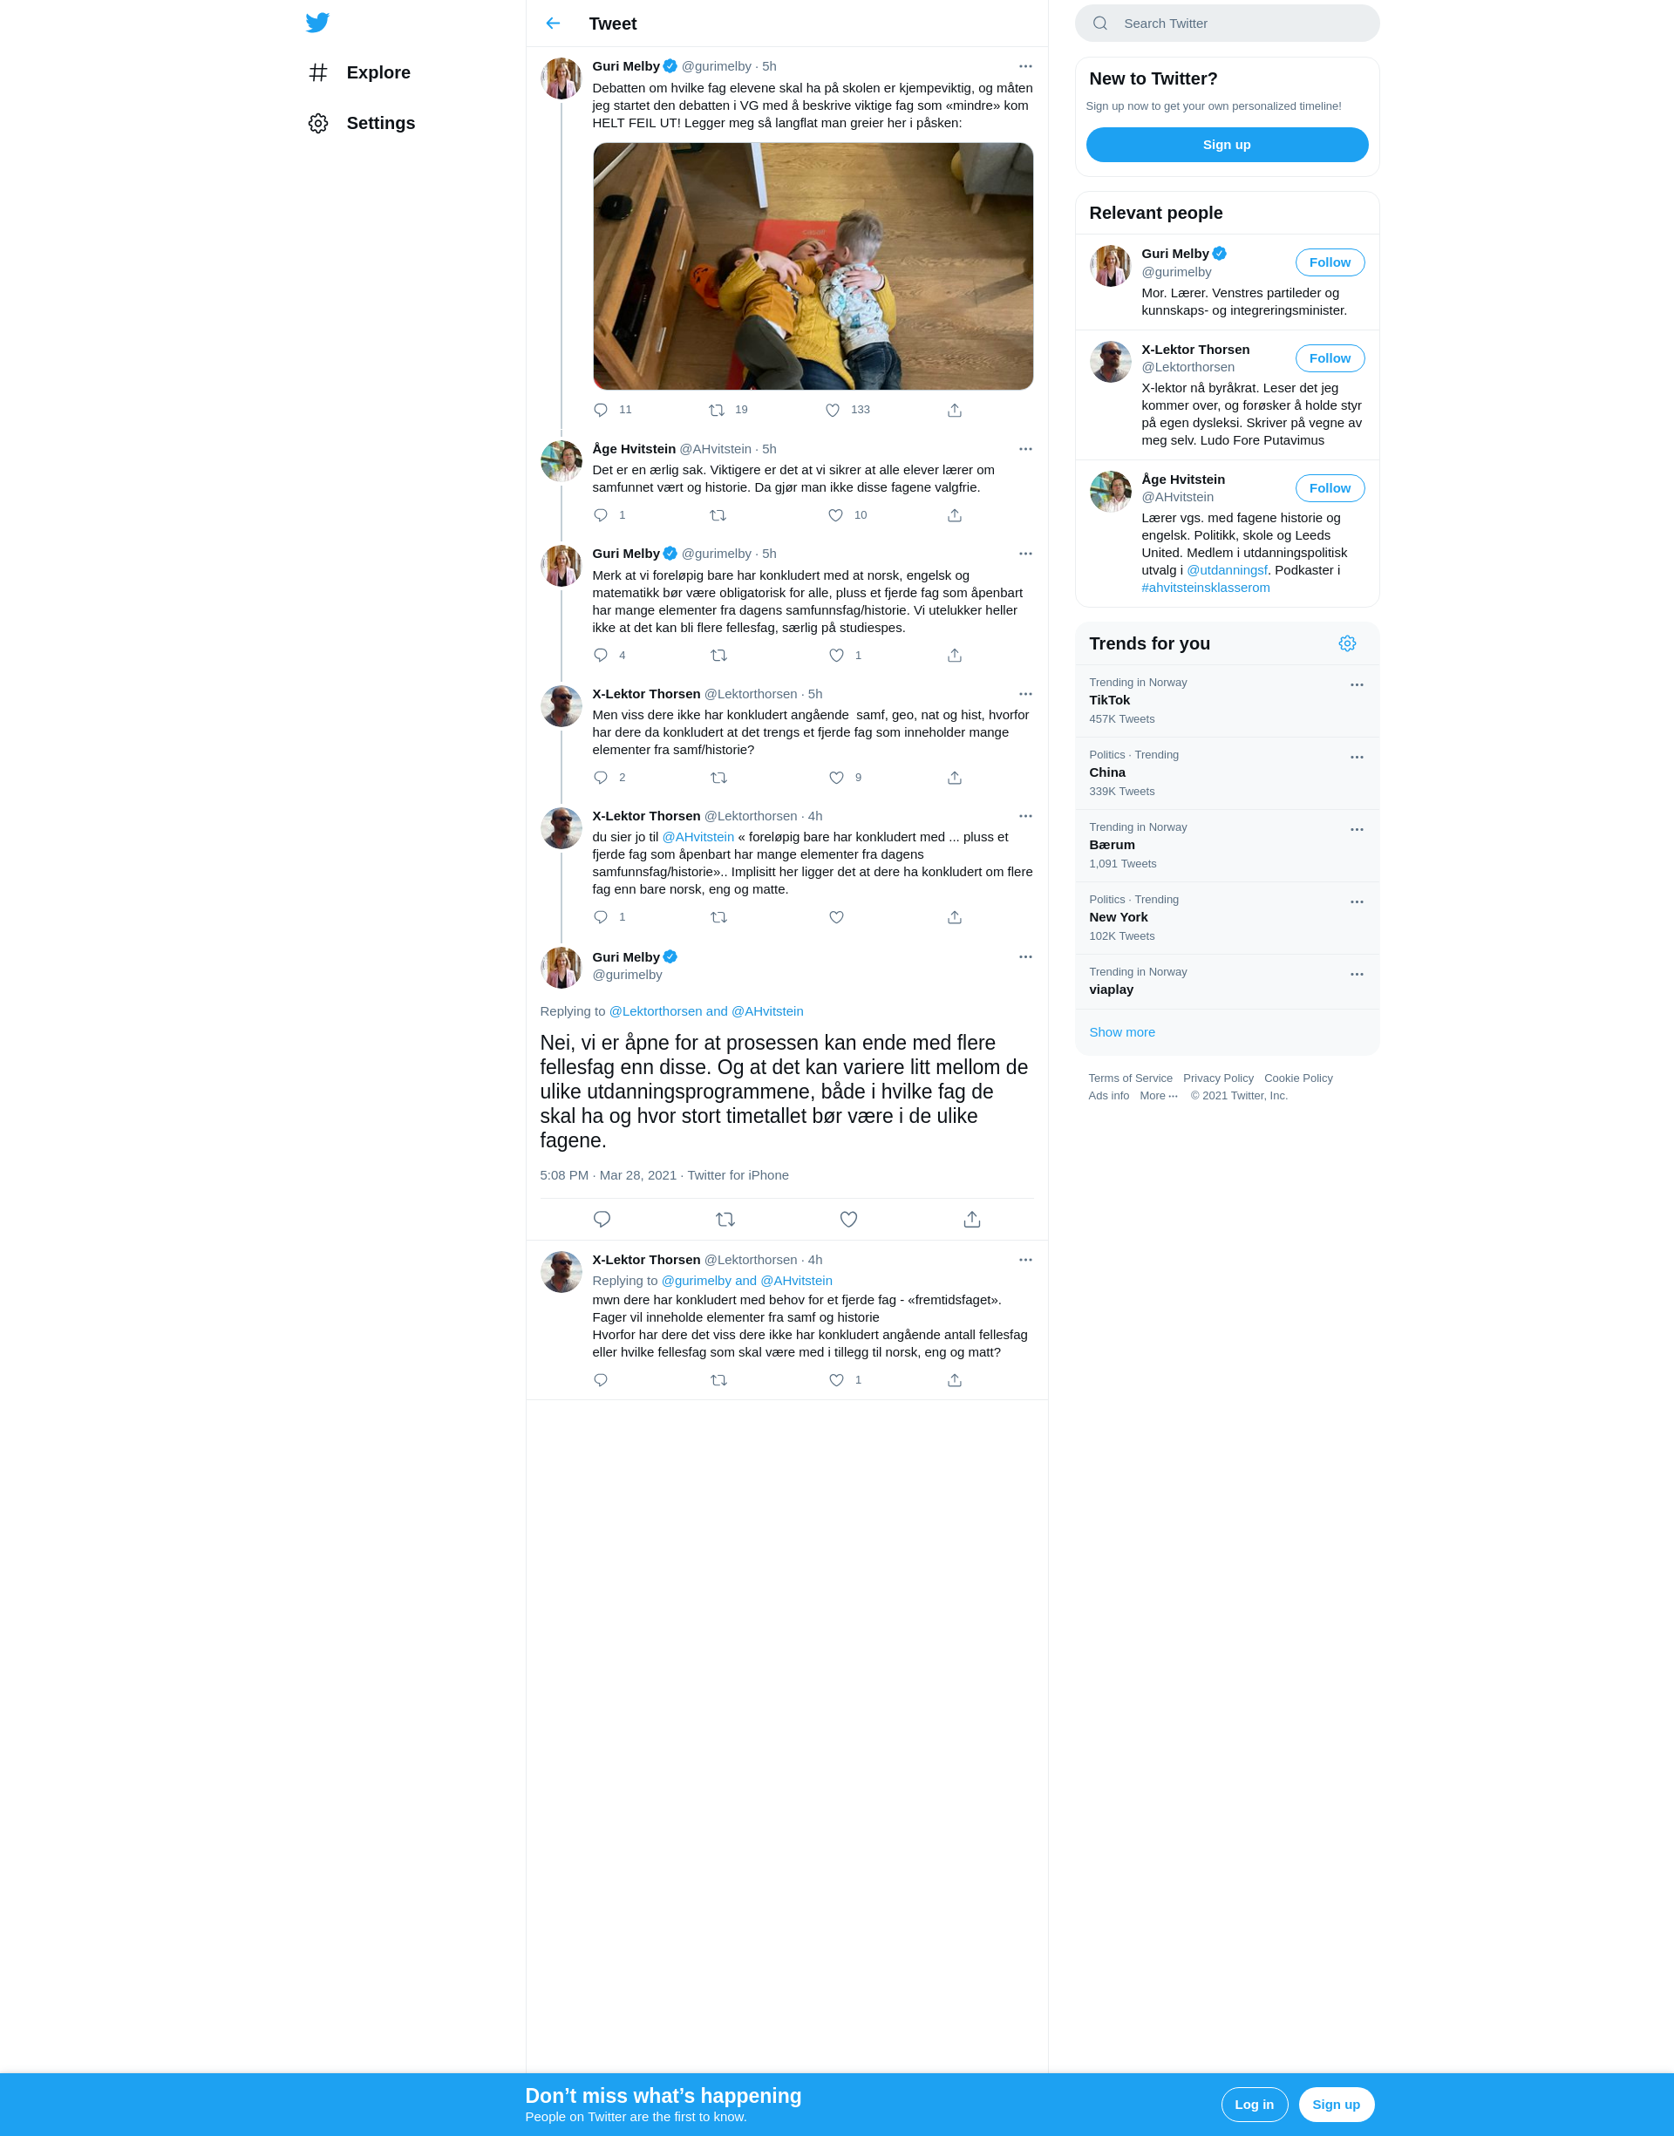Screen dimensions: 1674x2136
Task: Expand the More footer menu
Action: point(1159,1095)
